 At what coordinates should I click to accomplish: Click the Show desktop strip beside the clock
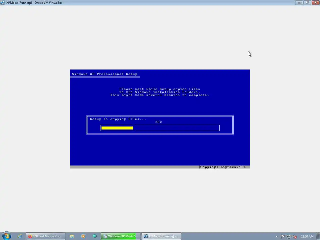pos(318,236)
